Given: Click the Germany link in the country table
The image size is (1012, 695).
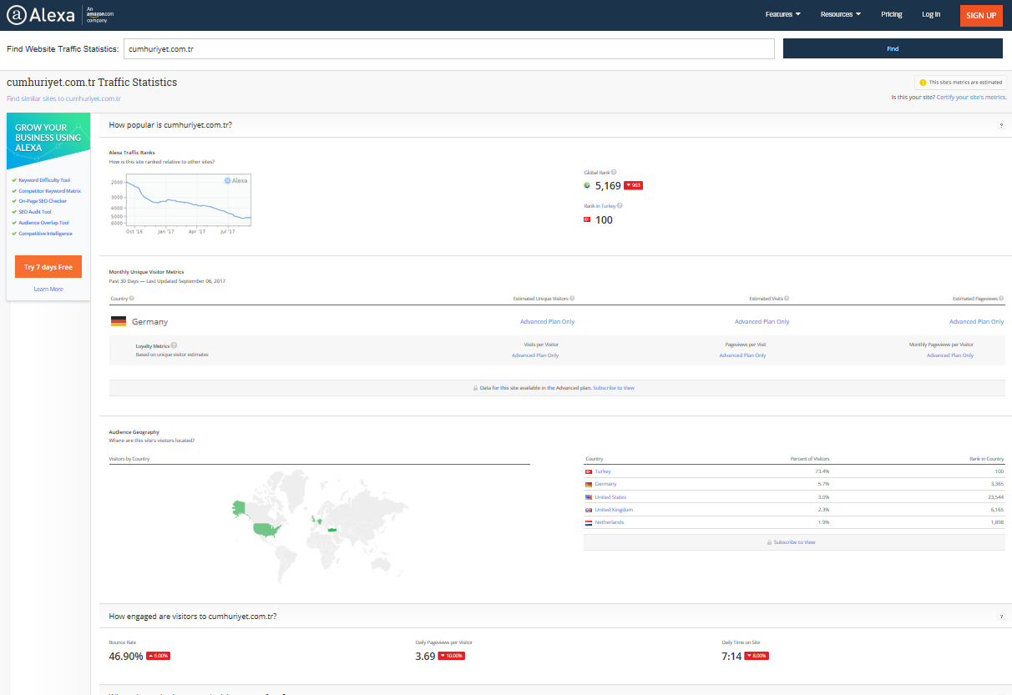Looking at the screenshot, I should [x=605, y=484].
